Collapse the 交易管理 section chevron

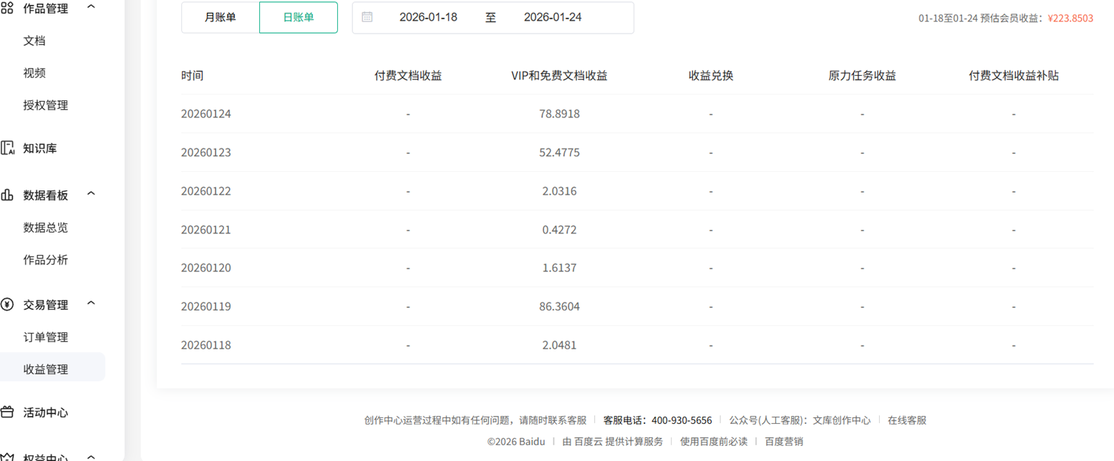click(90, 303)
